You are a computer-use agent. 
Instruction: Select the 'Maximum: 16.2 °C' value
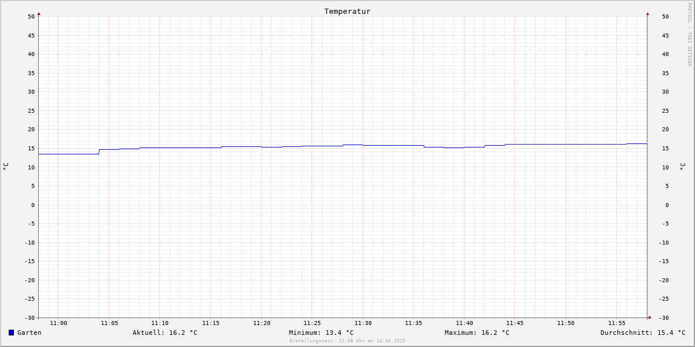click(477, 333)
